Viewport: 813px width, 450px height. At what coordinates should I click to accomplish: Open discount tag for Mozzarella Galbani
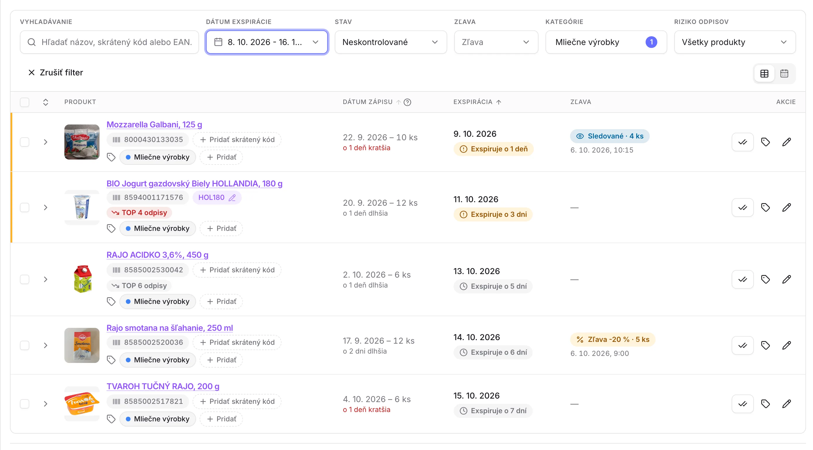765,142
